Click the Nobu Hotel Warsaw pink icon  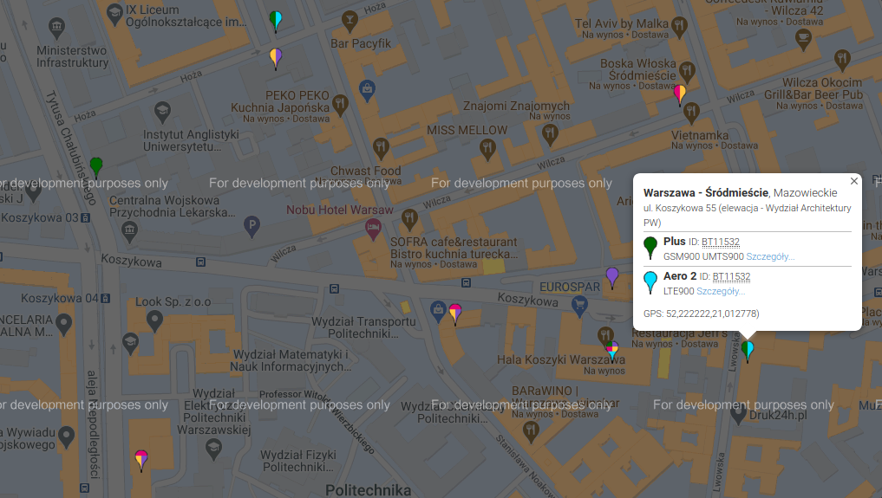(373, 230)
